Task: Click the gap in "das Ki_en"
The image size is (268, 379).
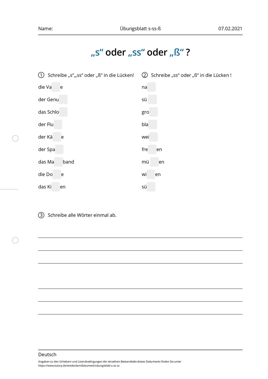Action: [x=55, y=187]
